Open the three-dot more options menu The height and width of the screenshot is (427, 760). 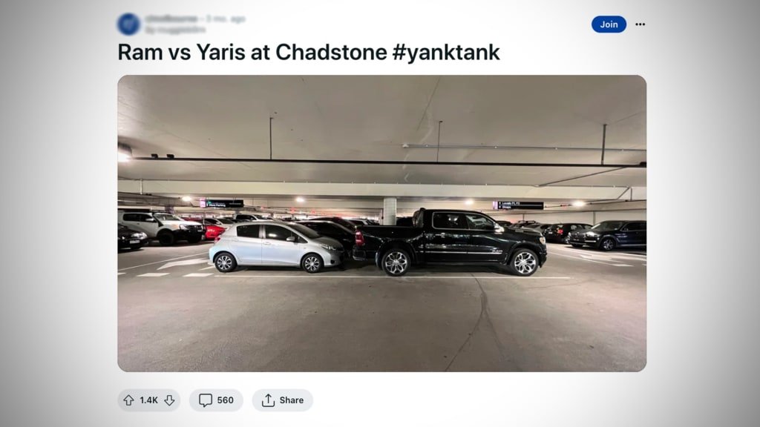click(x=641, y=24)
